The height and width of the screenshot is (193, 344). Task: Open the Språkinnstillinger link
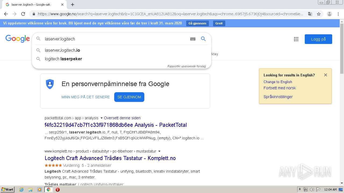tap(278, 97)
